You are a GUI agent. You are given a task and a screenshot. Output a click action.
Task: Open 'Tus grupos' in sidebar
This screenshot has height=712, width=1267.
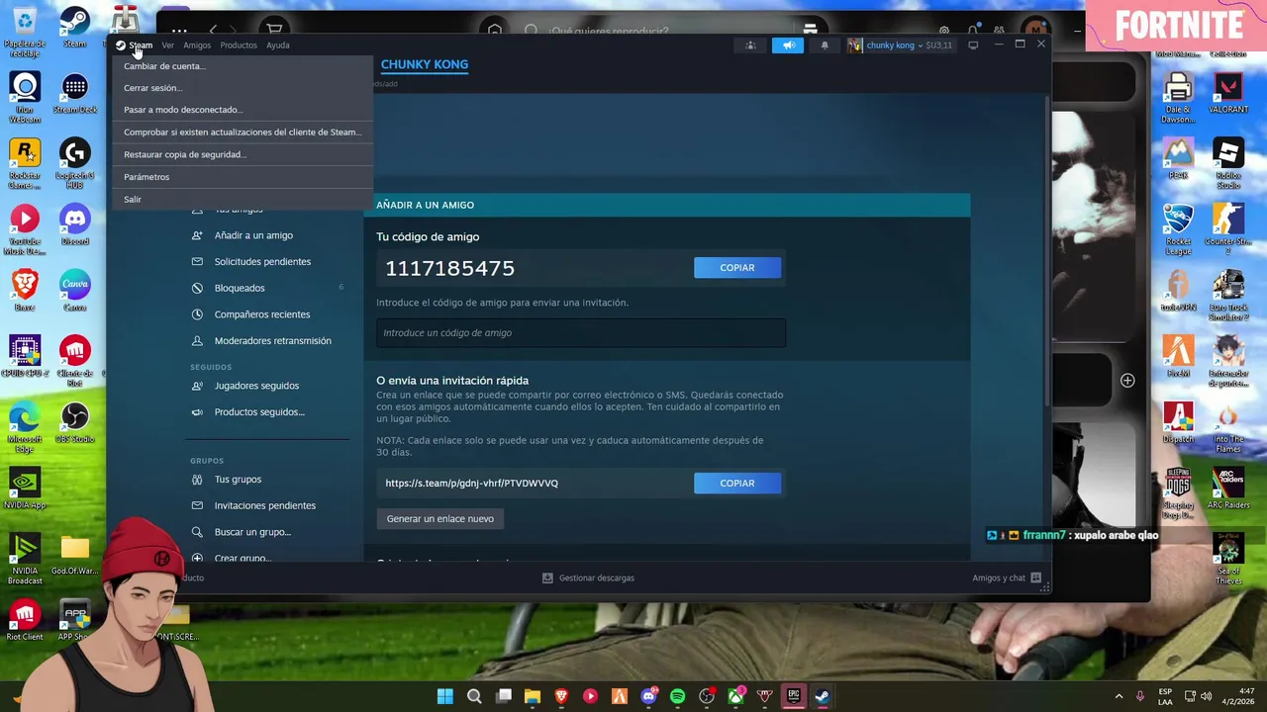tap(238, 480)
